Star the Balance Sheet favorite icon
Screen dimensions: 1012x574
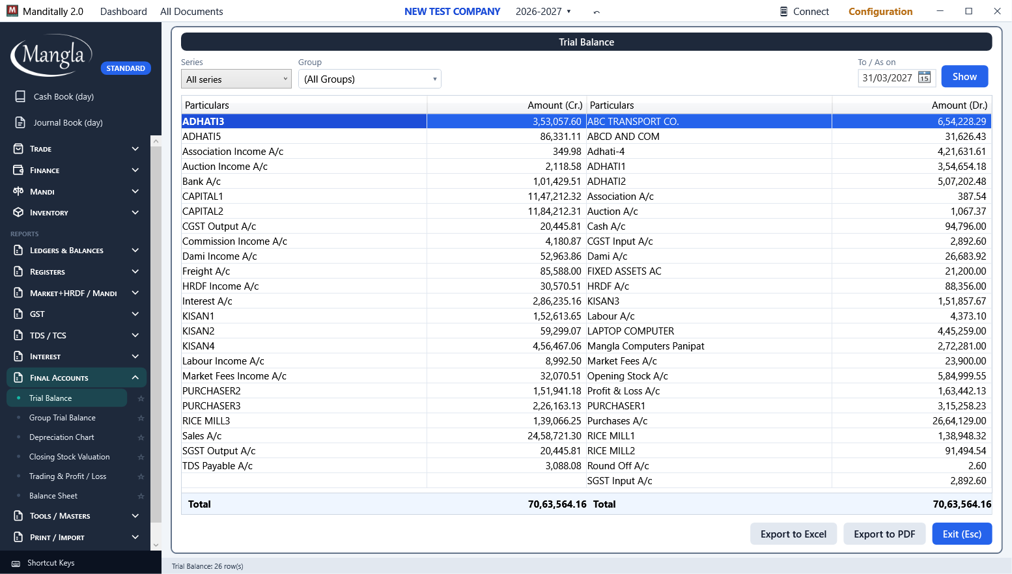141,496
